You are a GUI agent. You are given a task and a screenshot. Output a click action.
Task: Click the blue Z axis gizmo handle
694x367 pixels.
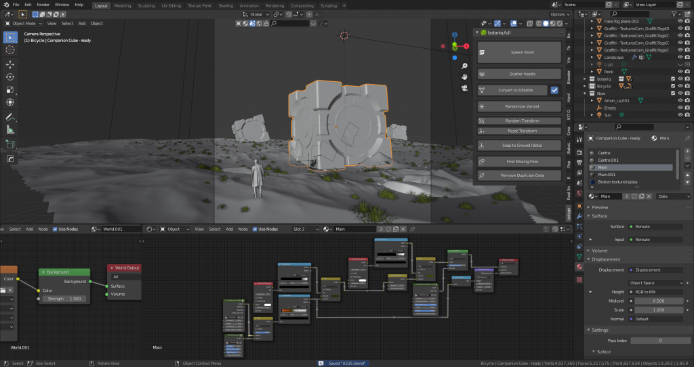tap(455, 35)
